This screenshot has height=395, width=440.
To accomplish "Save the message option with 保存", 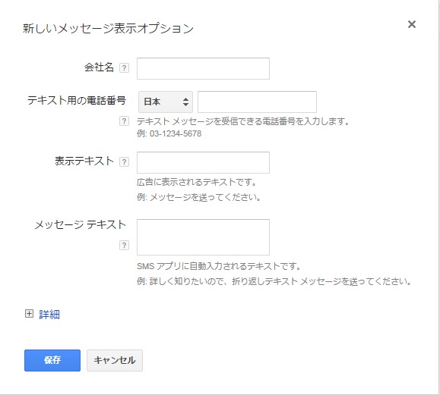I will click(x=52, y=360).
